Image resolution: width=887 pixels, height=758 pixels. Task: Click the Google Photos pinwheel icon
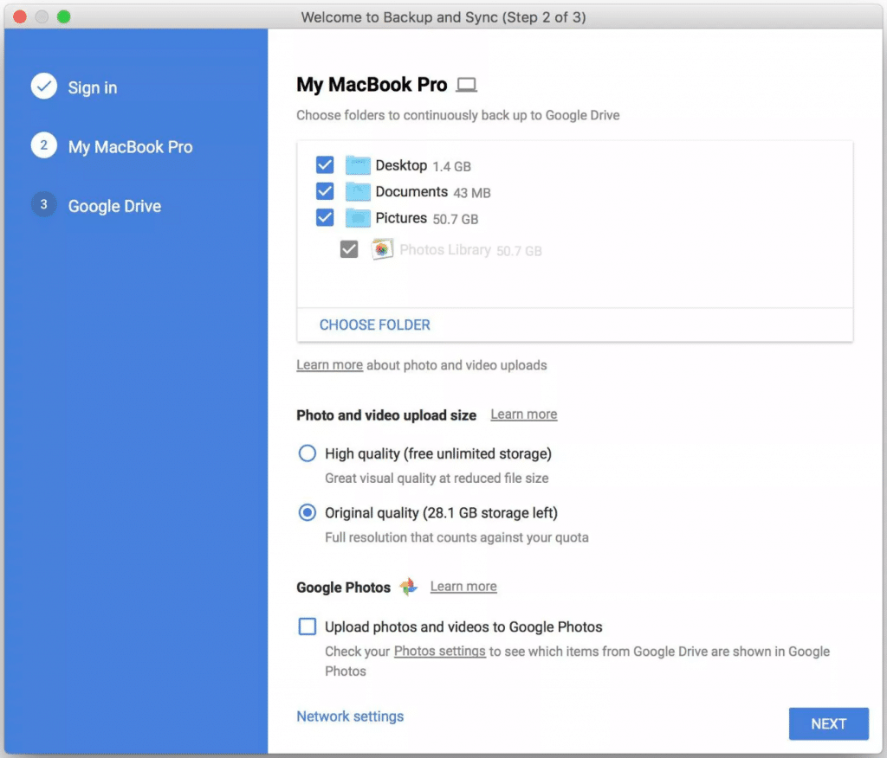[x=409, y=587]
